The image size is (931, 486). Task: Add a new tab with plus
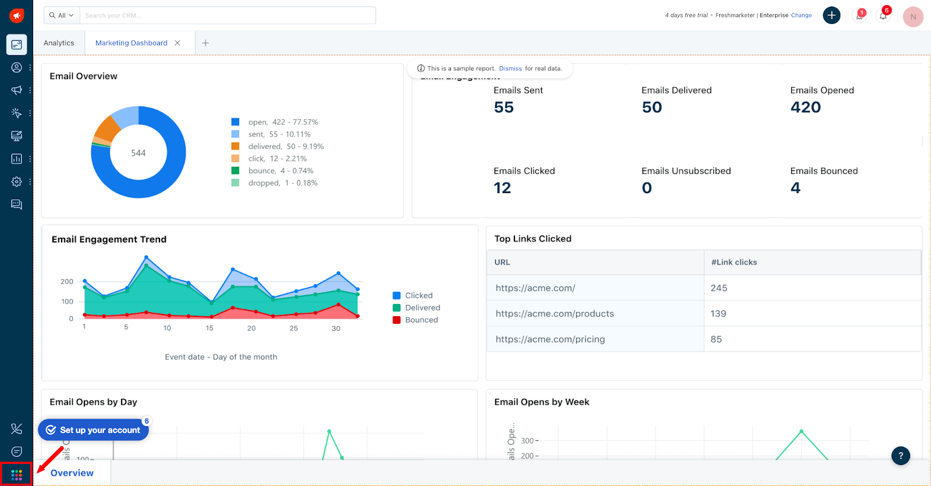click(x=205, y=43)
